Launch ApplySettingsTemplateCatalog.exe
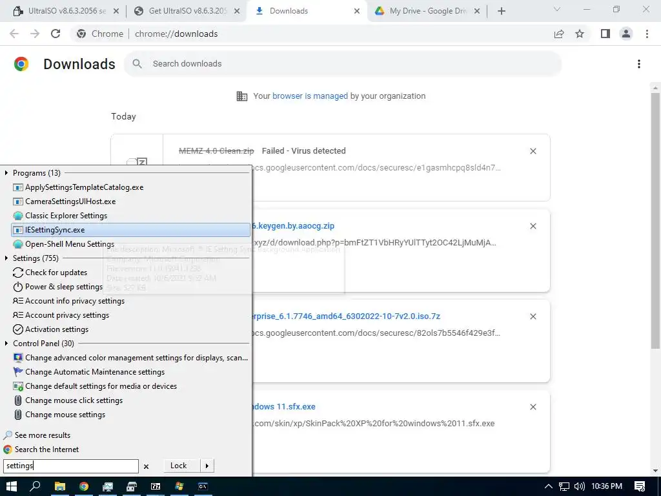The image size is (661, 496). (x=131, y=187)
